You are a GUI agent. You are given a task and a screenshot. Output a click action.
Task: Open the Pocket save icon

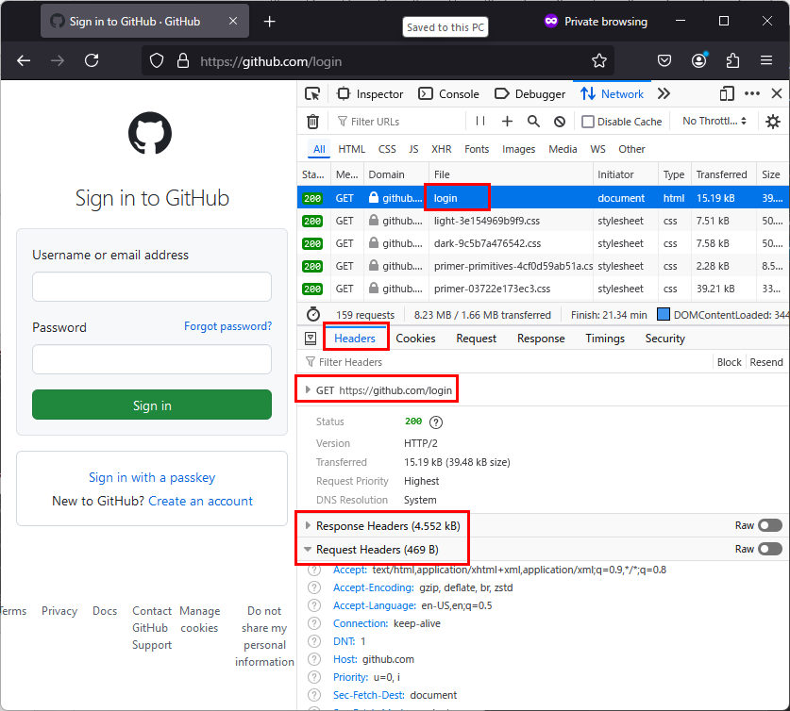[x=664, y=61]
